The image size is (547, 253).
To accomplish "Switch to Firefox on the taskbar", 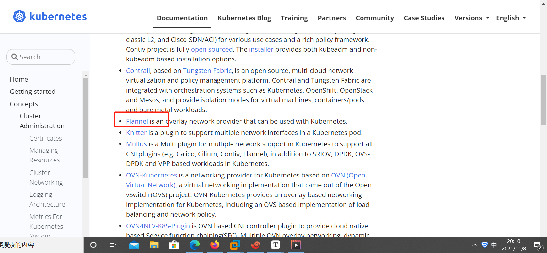I will pos(215,245).
